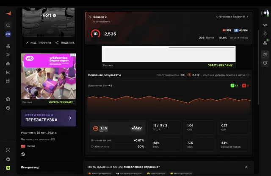Click the green star icon in sidebar

click(x=8, y=168)
